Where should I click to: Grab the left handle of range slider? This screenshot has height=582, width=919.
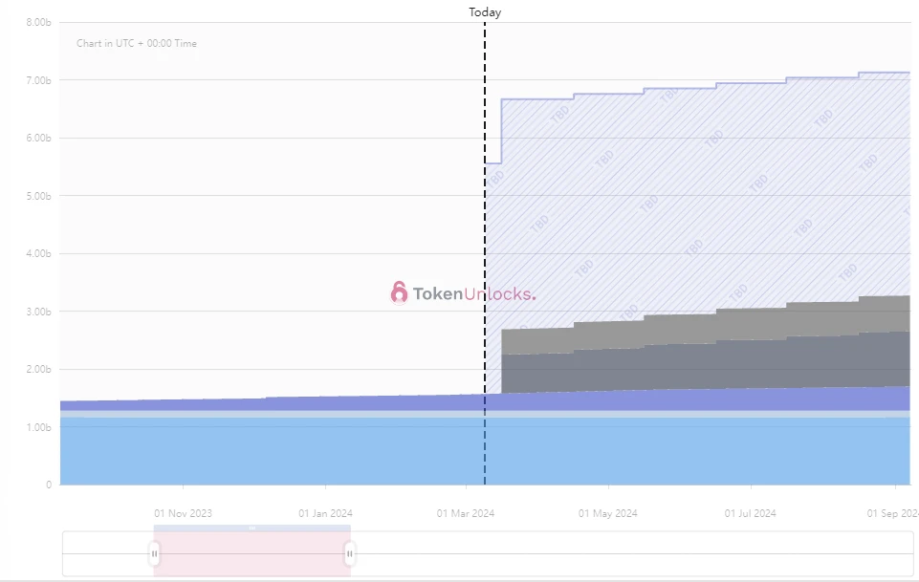tap(154, 553)
